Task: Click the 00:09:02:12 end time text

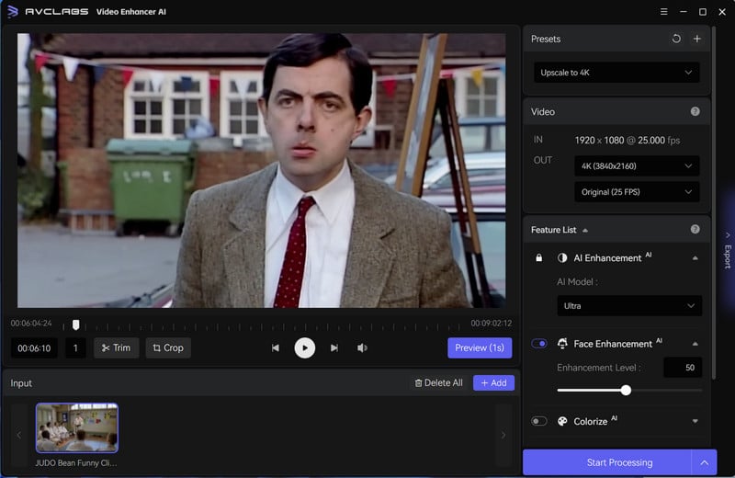Action: pos(492,324)
